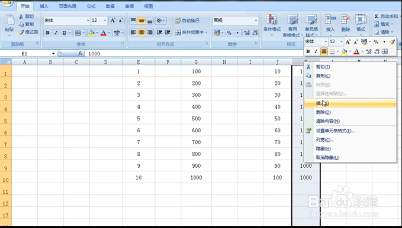
Task: Click mini toolbar merge cells icon
Action: pyautogui.click(x=385, y=51)
